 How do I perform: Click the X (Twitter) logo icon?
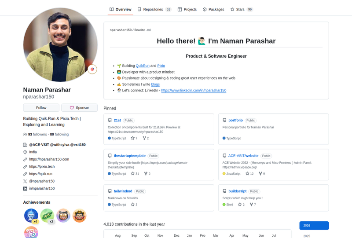tap(25, 181)
